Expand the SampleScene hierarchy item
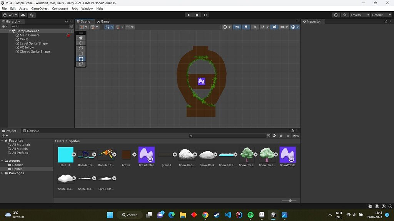Viewport: 394px width, 221px height. pyautogui.click(x=9, y=31)
